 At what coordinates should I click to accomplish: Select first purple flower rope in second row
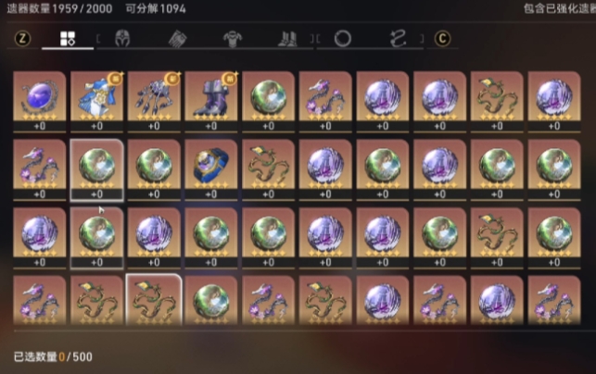coord(40,169)
